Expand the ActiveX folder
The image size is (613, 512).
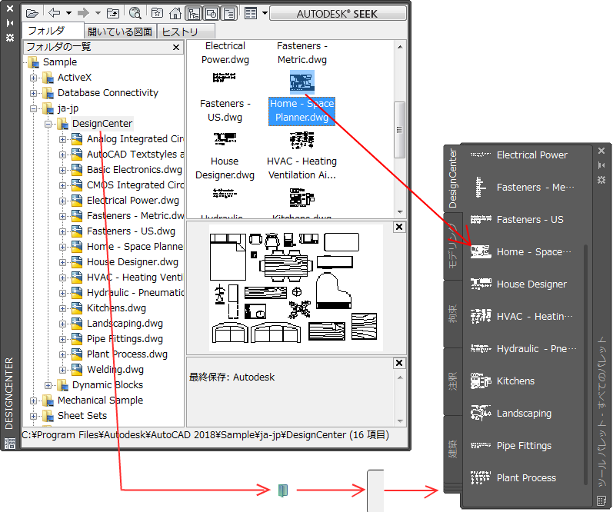(x=33, y=78)
